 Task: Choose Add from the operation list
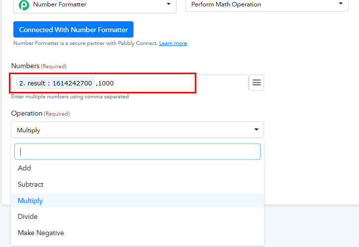pos(137,168)
